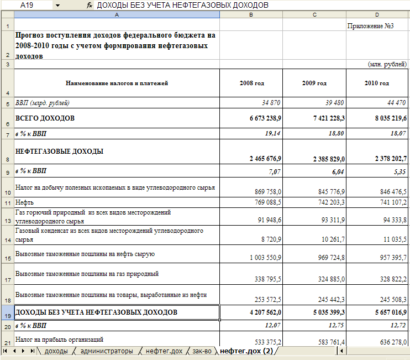The width and height of the screenshot is (410, 360).
Task: Switch to the зак-во sheet tab
Action: pos(202,351)
